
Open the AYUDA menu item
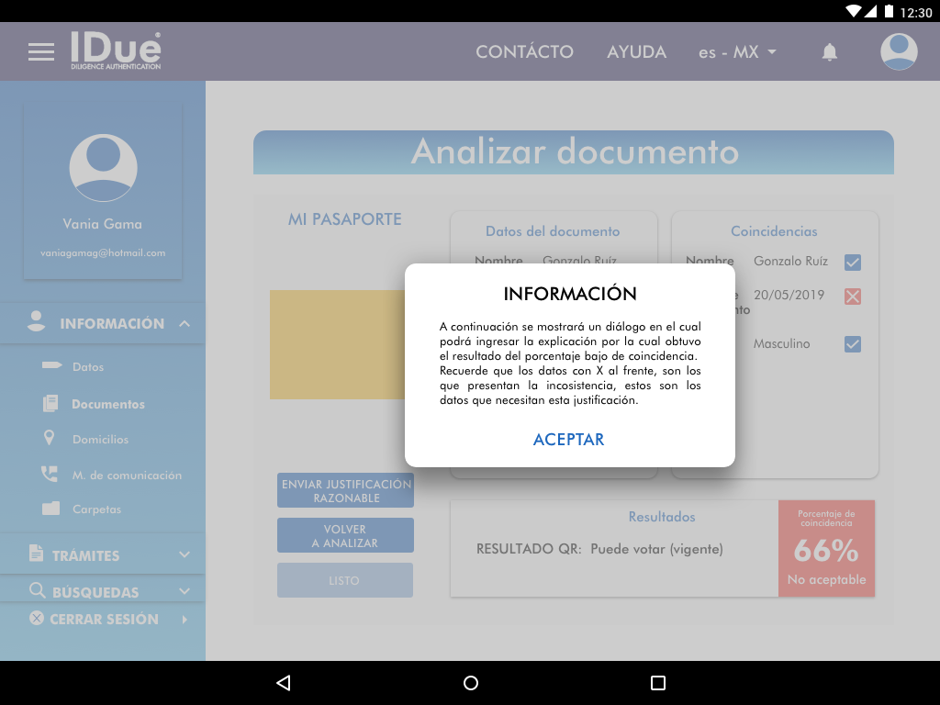tap(636, 52)
